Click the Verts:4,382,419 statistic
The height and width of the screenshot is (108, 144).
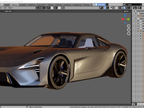tap(103, 107)
